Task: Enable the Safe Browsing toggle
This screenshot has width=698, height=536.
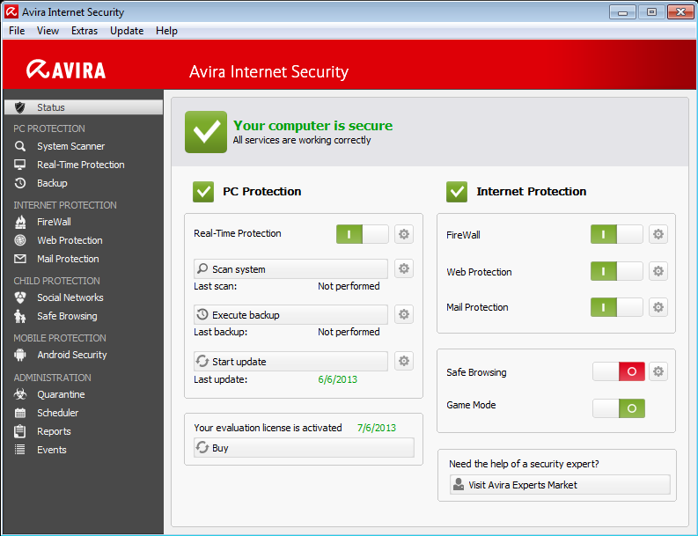Action: 618,371
